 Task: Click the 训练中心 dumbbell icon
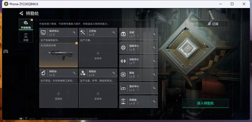[x=123, y=61]
